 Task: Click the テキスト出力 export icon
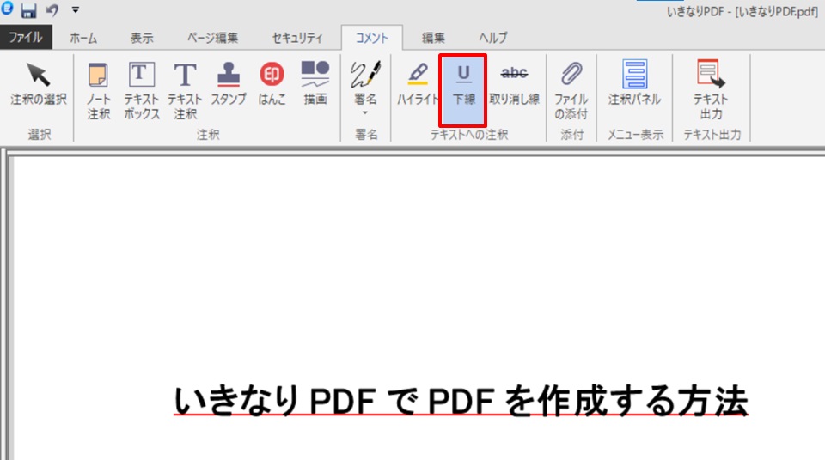tap(711, 74)
